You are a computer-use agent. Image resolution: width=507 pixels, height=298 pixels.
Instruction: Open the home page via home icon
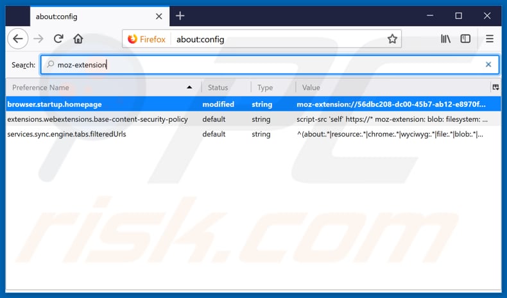[x=78, y=38]
